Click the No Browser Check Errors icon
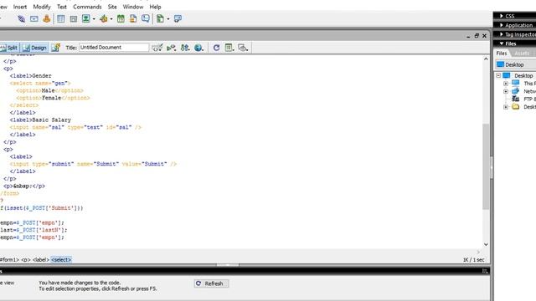 [157, 48]
